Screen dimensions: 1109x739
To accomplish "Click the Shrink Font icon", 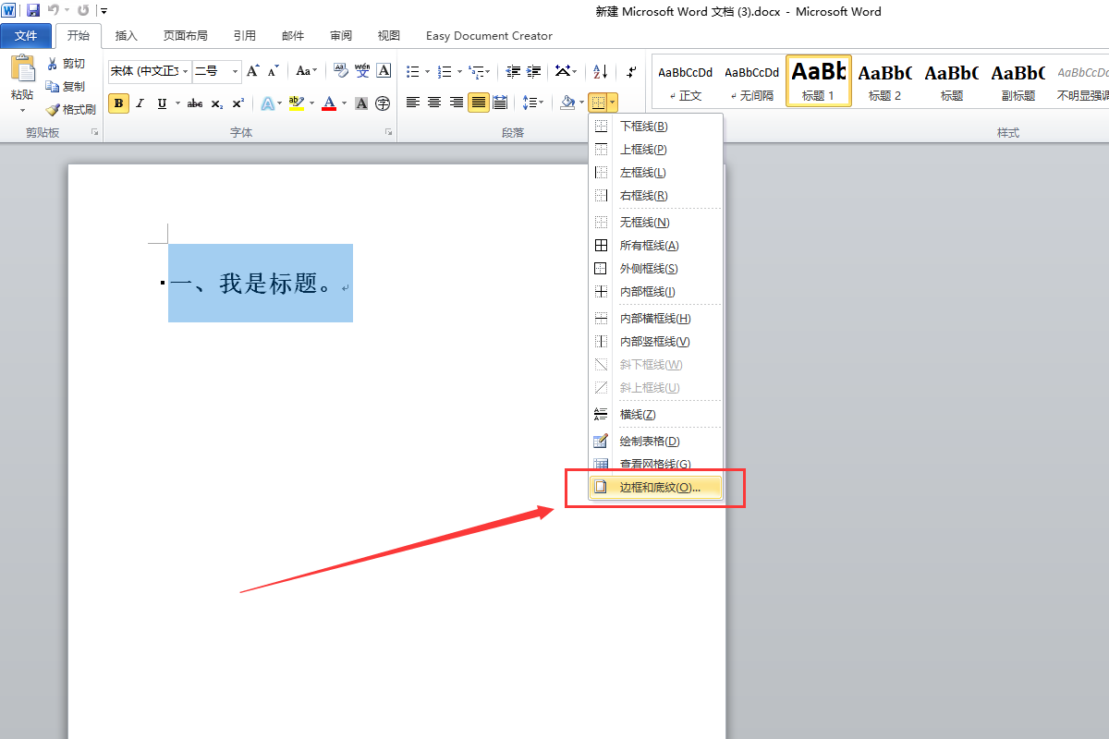I will tap(273, 71).
